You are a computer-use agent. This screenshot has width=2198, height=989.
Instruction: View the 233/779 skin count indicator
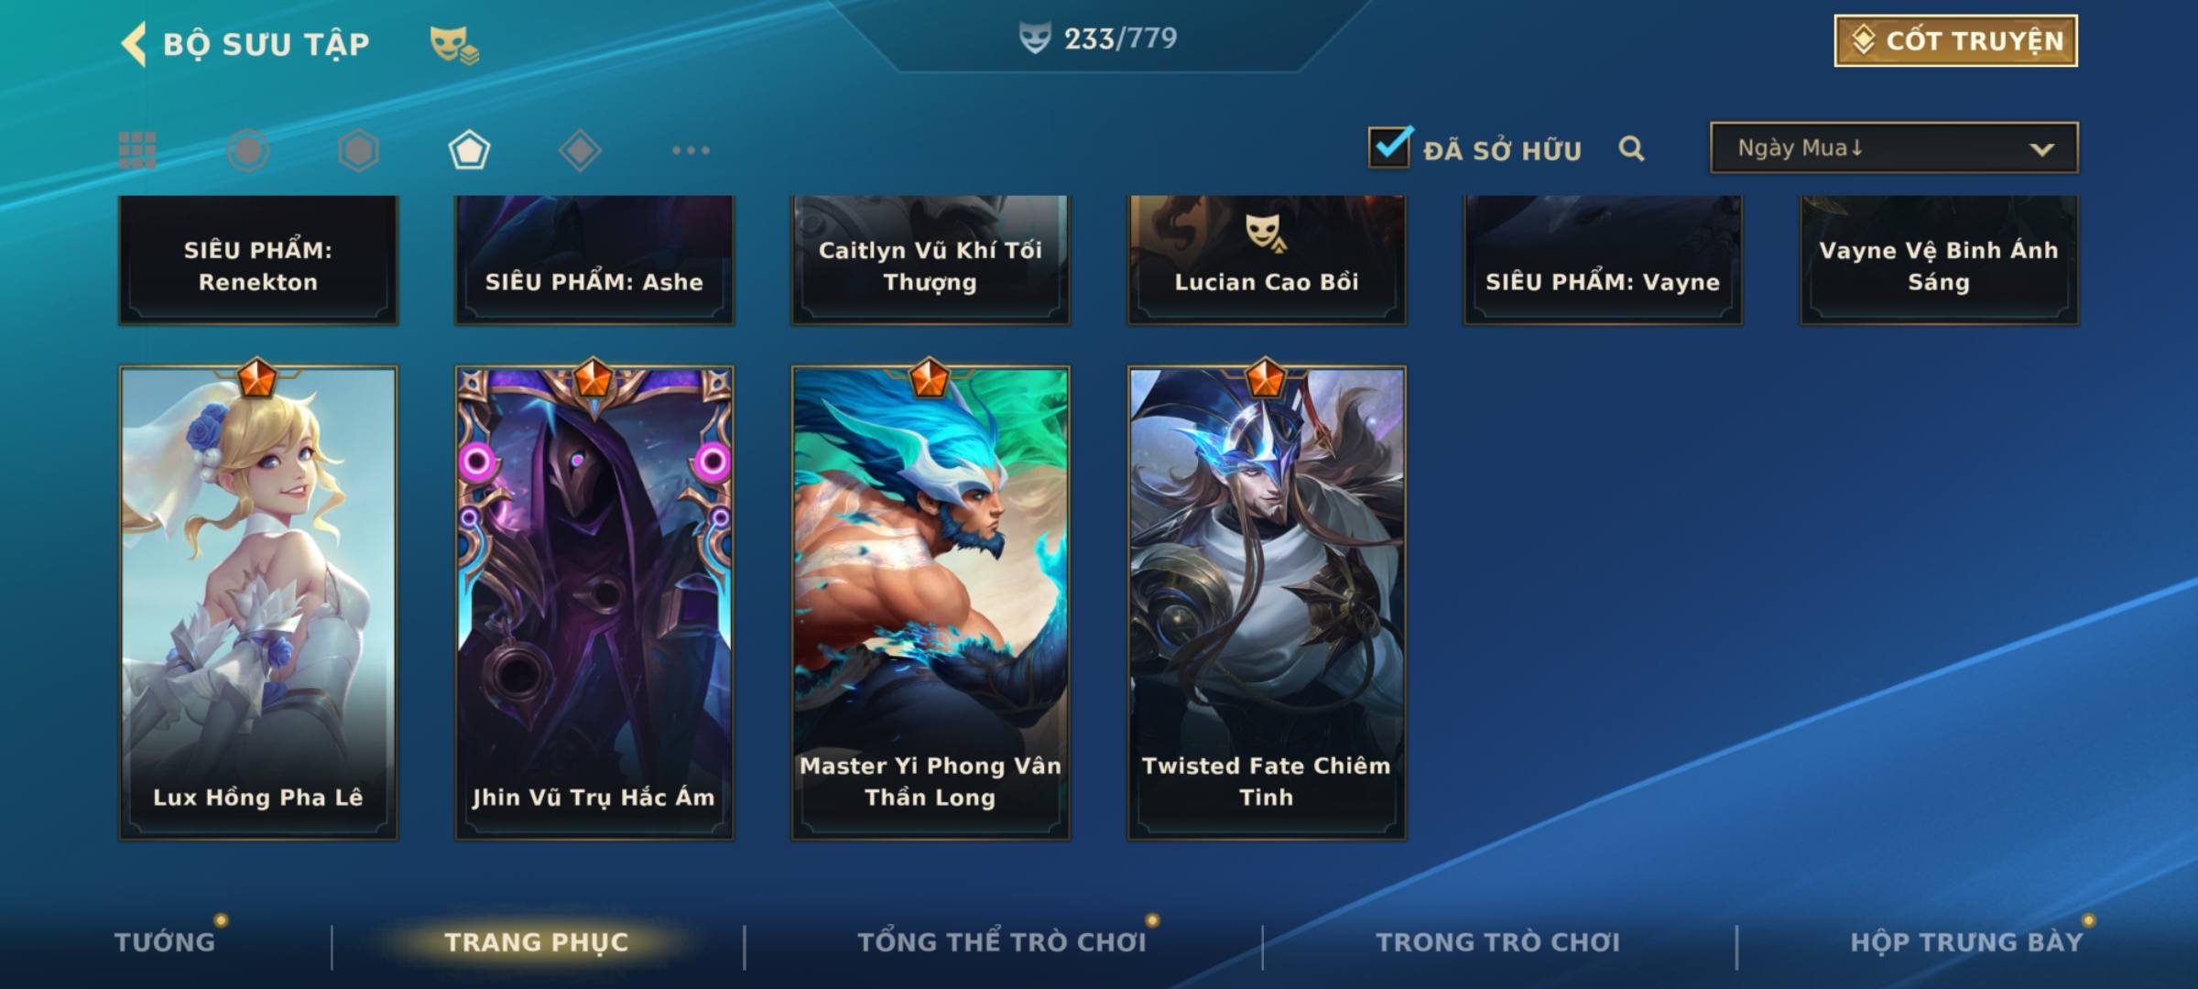point(1098,38)
